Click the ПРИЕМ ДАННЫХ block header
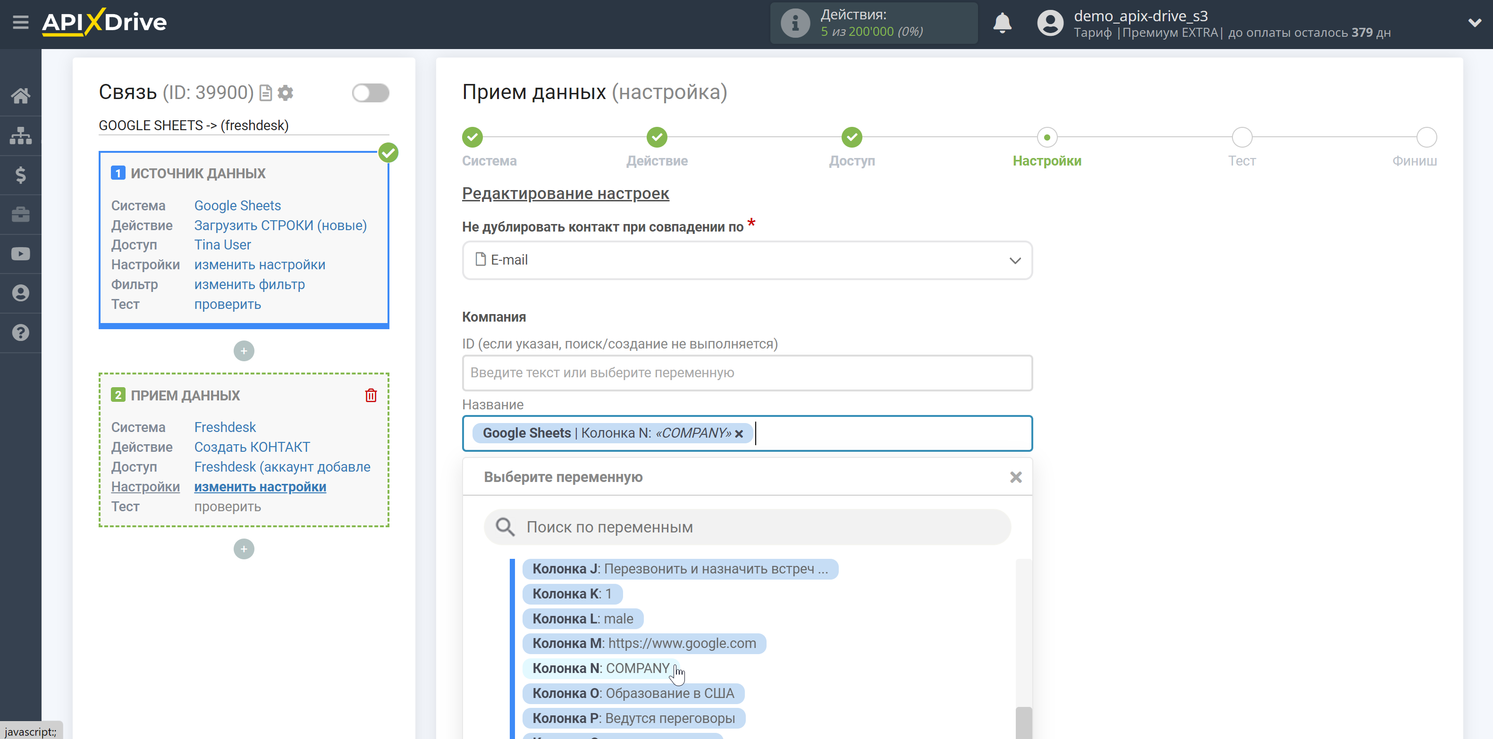The image size is (1493, 739). 185,396
